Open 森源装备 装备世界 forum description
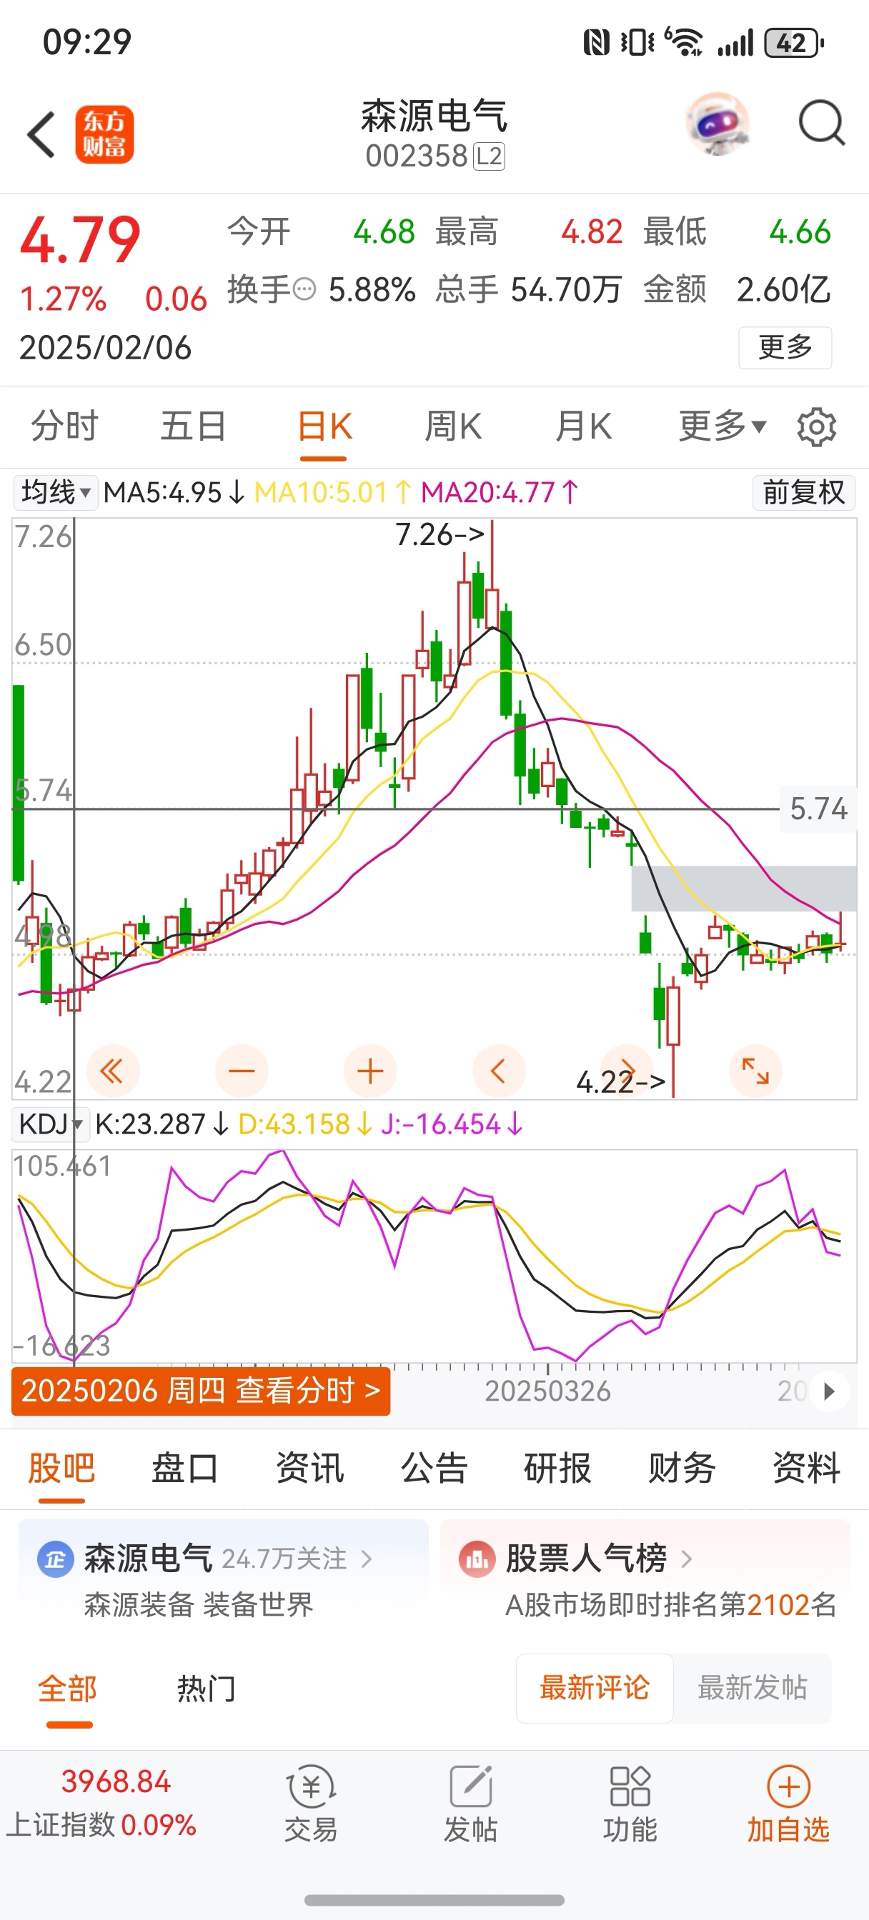 [199, 1605]
